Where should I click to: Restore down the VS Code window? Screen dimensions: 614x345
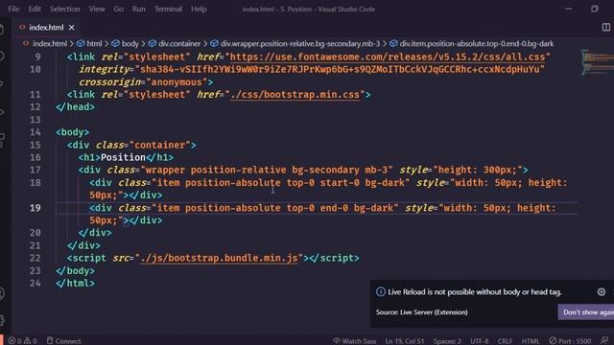point(595,9)
